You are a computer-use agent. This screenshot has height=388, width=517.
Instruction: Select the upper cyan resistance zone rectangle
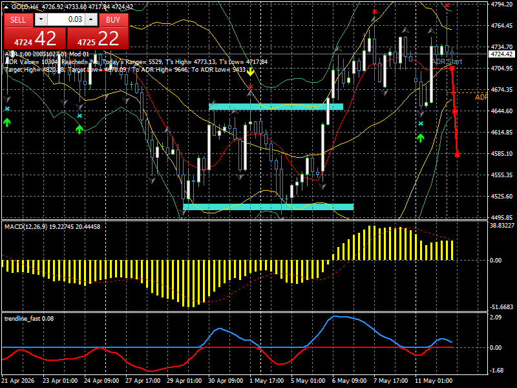tap(276, 107)
